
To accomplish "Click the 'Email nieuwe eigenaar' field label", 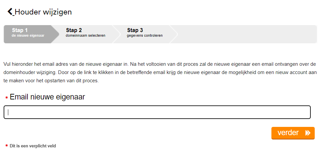I will (47, 97).
